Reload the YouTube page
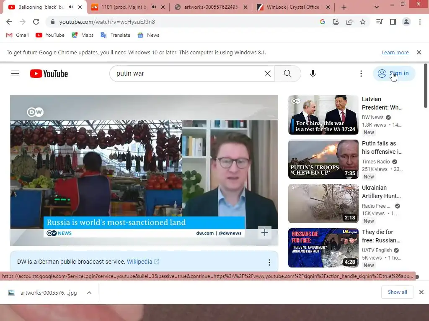This screenshot has height=321, width=429. tap(36, 22)
